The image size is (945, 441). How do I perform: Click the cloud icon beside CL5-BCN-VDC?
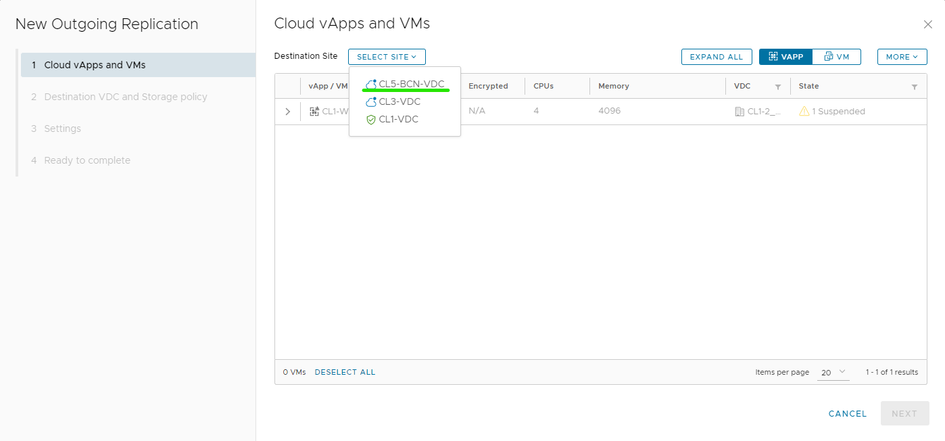(371, 84)
